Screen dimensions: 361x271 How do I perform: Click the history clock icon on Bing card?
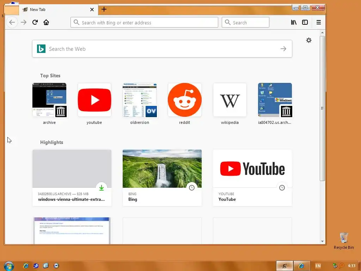click(x=192, y=188)
